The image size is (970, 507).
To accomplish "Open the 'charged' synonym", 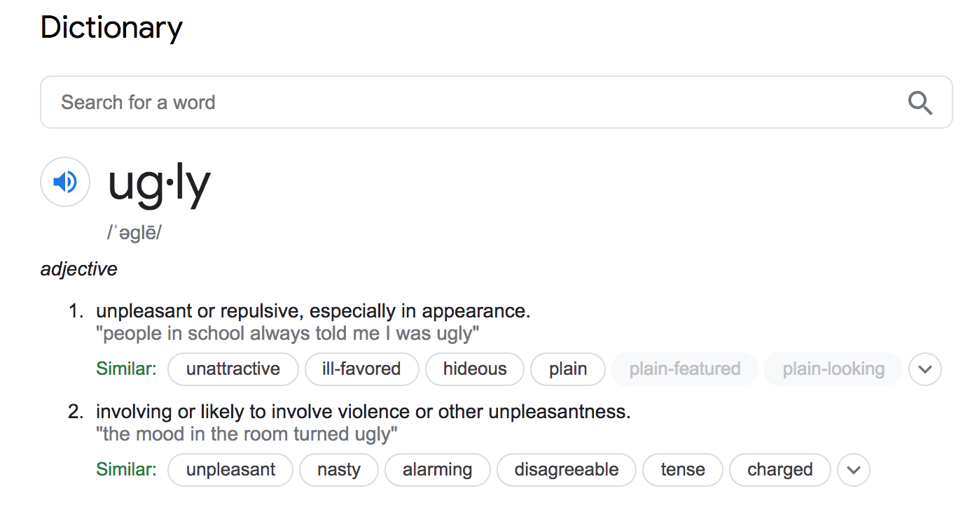I will pos(780,470).
